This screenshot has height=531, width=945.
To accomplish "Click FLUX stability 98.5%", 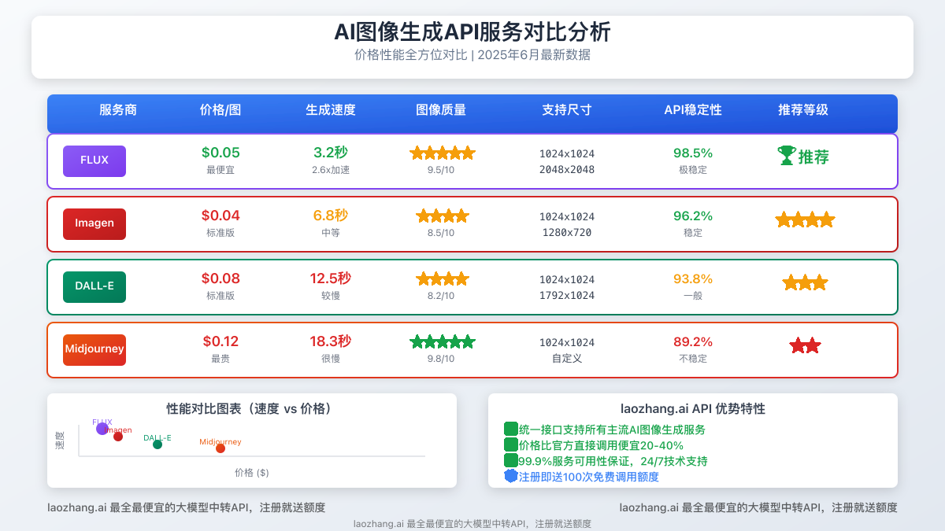I will click(x=693, y=153).
